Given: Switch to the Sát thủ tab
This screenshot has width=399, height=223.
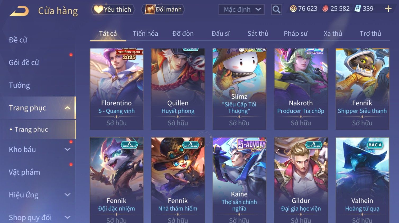Looking at the screenshot, I should coord(258,34).
